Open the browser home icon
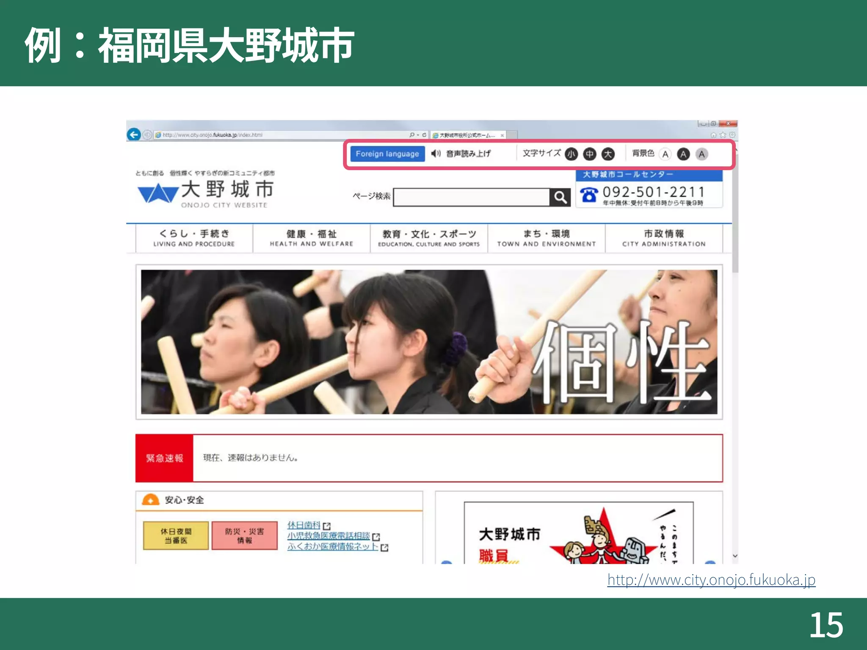 [714, 135]
